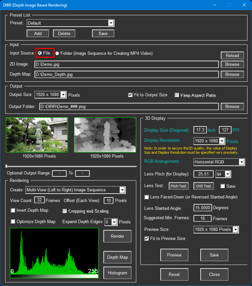Show the Histogram view
Screen dimensions: 252x286
[x=117, y=273]
